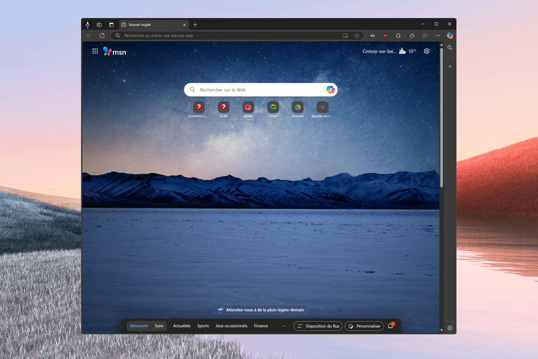Click the Personnaliser button
This screenshot has width=538, height=359.
(364, 326)
